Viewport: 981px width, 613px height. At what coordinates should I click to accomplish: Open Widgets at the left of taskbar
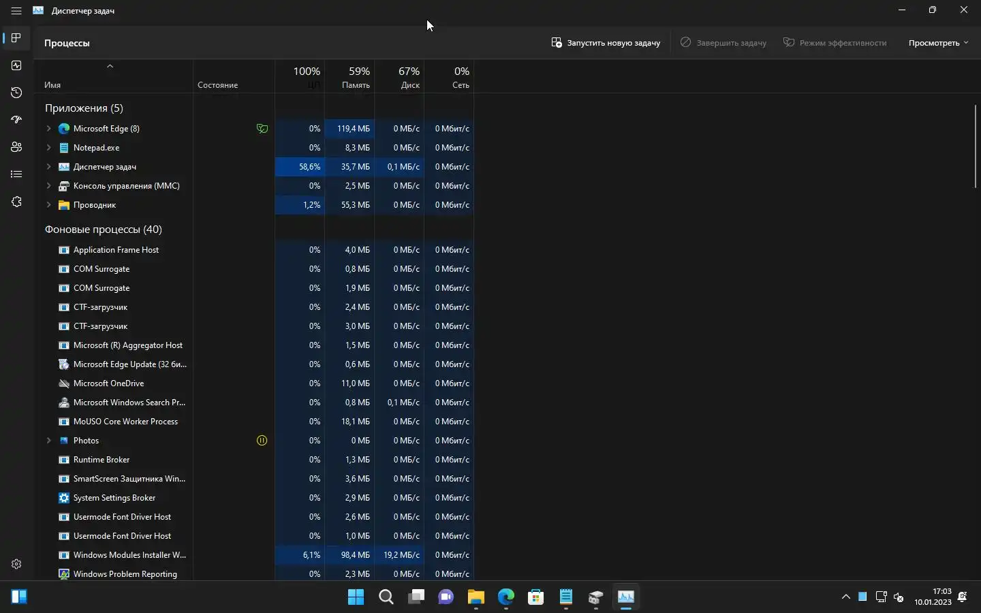(19, 597)
